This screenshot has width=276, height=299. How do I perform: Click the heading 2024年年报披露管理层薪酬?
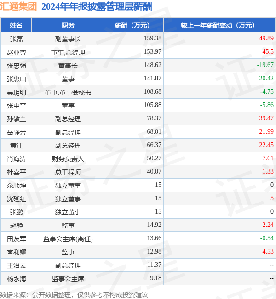coord(97,7)
